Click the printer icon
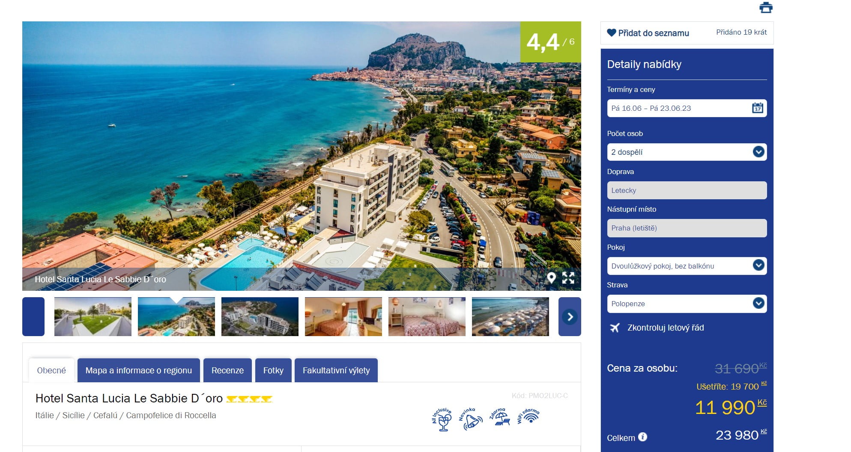851x452 pixels. point(766,8)
